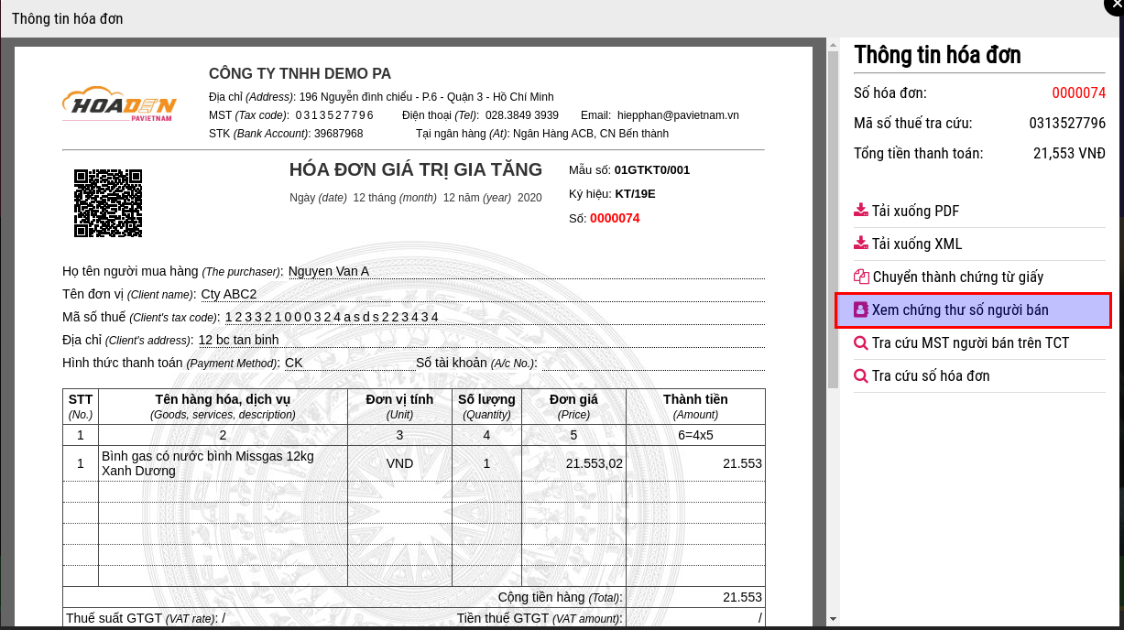Click phone number 028.3849 3939

(x=522, y=115)
